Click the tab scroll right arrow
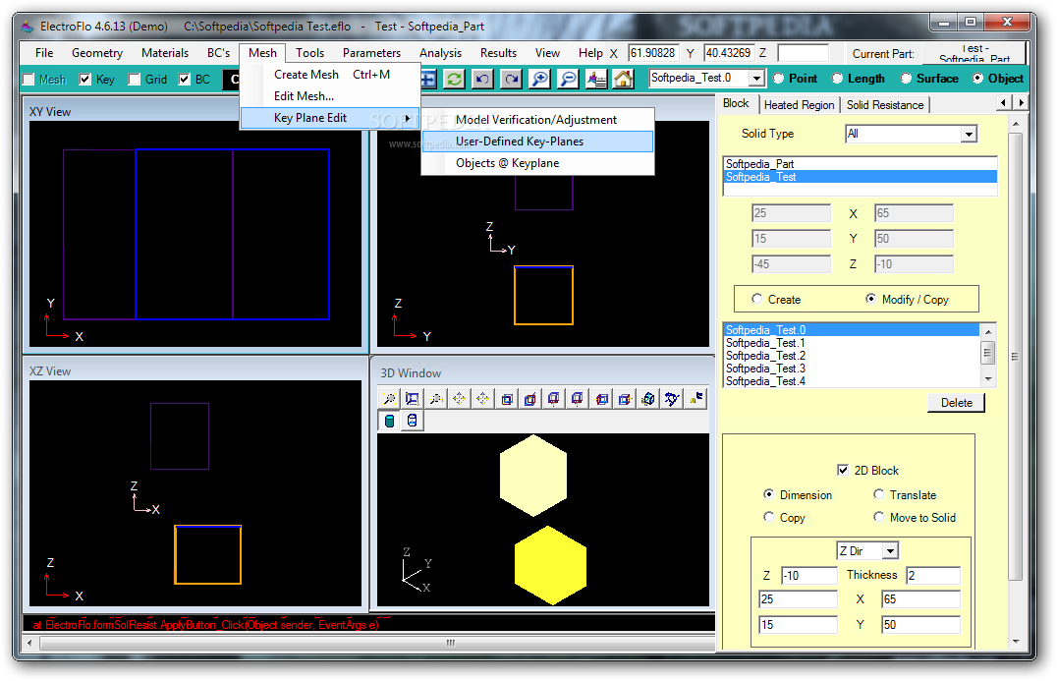 (x=1022, y=102)
